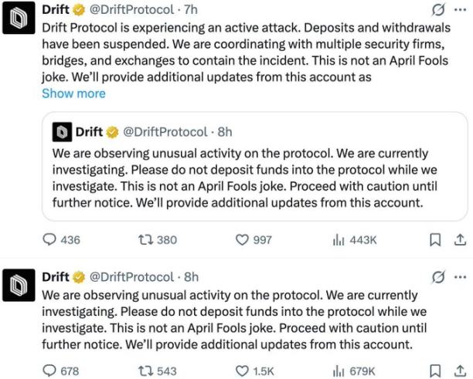
Task: Expand the tweet with Show more
Action: (73, 93)
